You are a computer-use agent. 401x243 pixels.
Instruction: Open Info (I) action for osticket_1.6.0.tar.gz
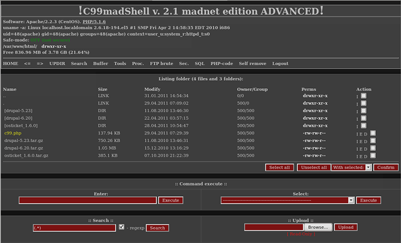(x=357, y=156)
